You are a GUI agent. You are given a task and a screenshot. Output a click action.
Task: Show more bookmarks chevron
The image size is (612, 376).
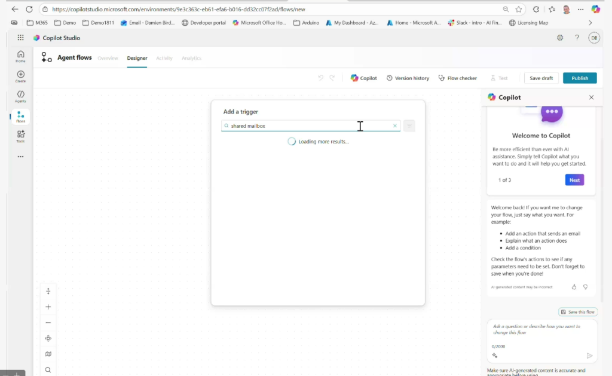(x=590, y=23)
